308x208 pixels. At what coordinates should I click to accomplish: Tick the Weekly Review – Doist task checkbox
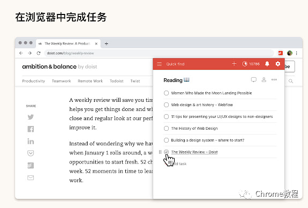click(x=166, y=152)
